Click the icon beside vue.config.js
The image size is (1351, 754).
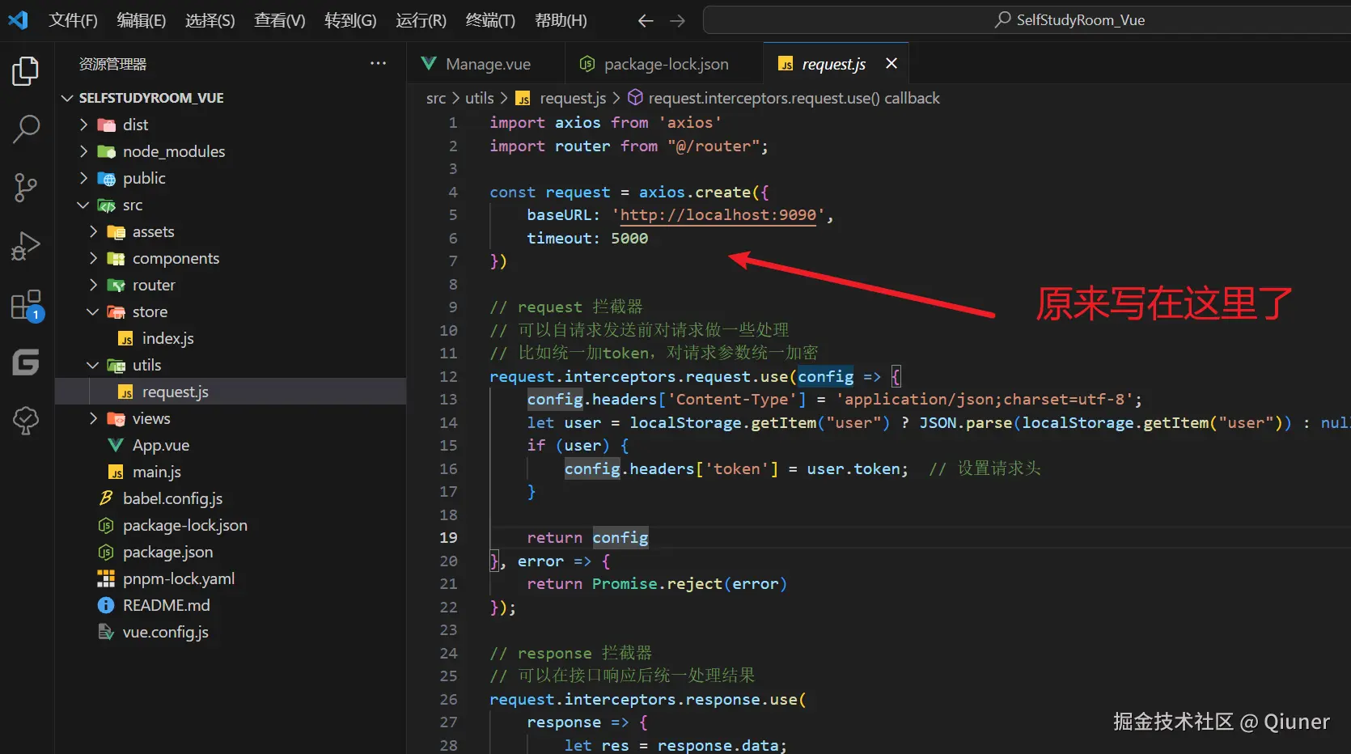click(x=106, y=632)
